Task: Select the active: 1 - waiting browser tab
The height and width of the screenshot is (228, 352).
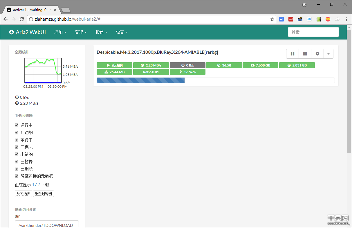Action: point(31,10)
